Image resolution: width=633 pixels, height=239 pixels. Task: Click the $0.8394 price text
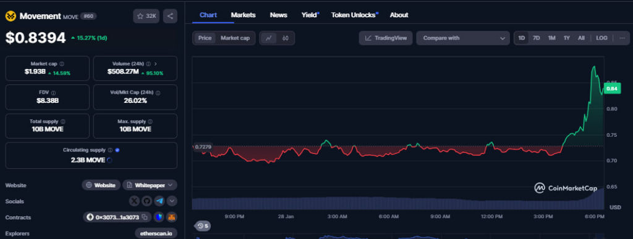[35, 38]
